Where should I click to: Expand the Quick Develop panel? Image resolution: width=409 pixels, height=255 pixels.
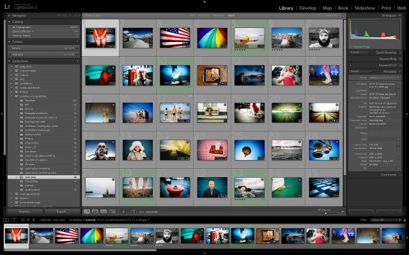point(400,52)
